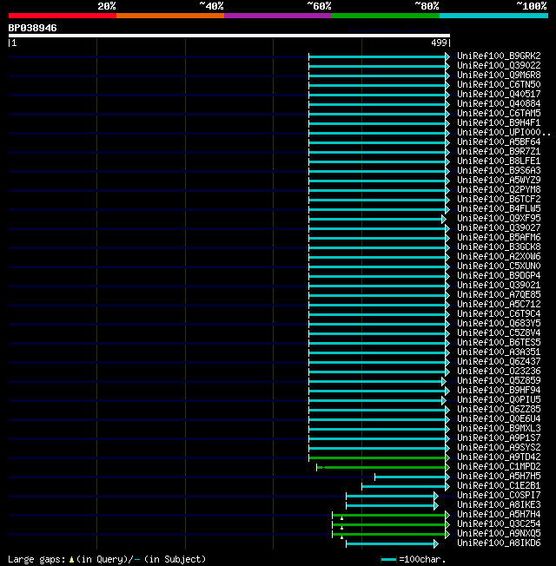Select the UniRef100_O23236 label
This screenshot has width=556, height=566.
(x=499, y=371)
